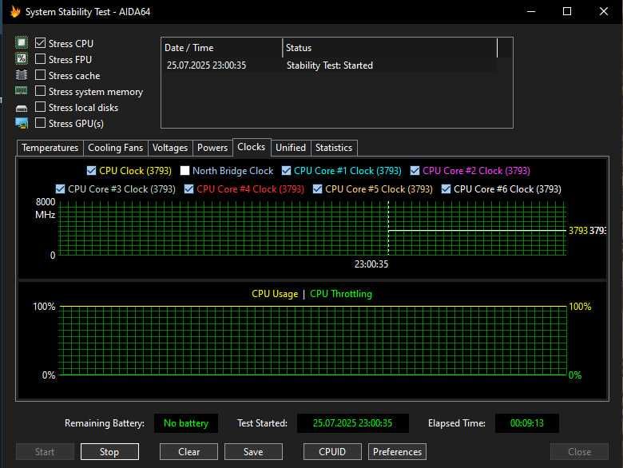Toggle CPU Core #3 Clock checkbox
The image size is (623, 468).
60,188
